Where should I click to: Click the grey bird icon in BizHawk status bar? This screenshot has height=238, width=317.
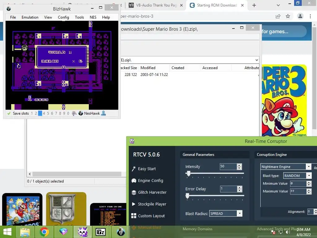coord(74,113)
